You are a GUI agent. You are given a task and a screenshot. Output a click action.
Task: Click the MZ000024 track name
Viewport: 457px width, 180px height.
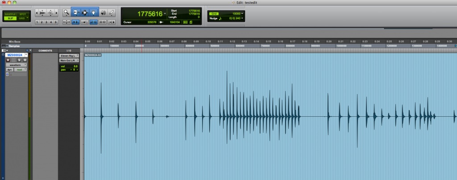pos(15,55)
